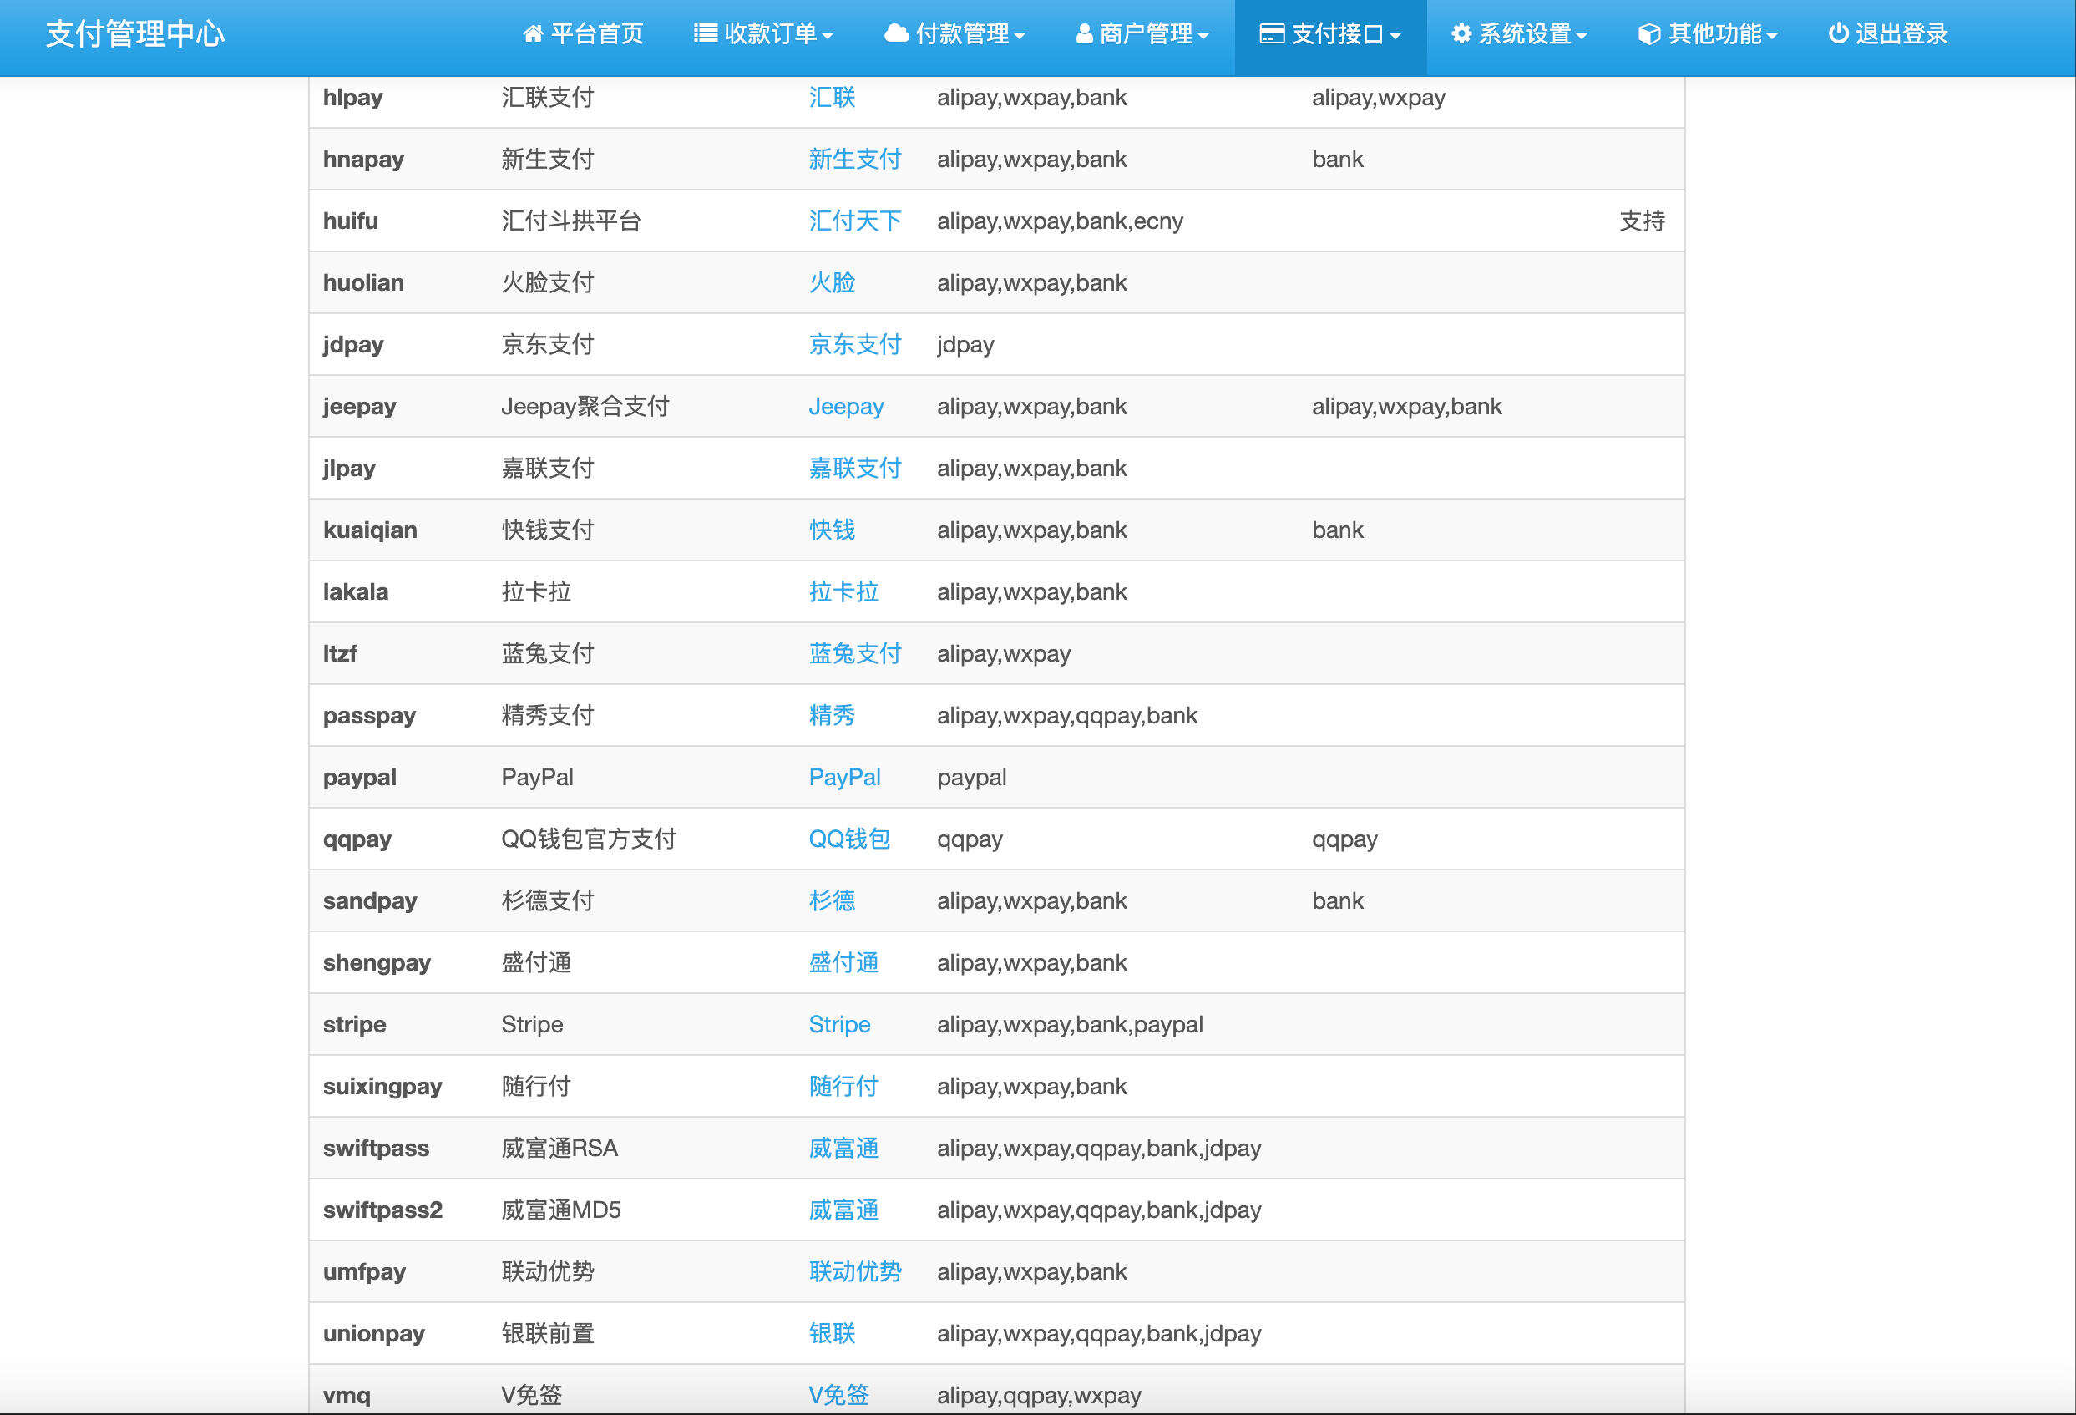Expand the 付款管理 dropdown caret
Image resolution: width=2076 pixels, height=1415 pixels.
(1020, 36)
